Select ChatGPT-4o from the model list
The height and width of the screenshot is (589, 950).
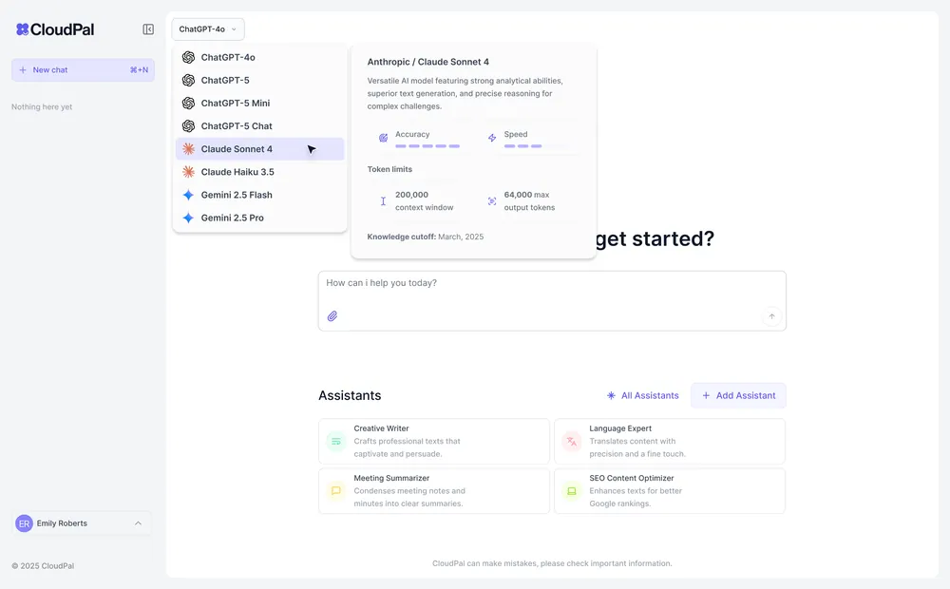point(260,57)
